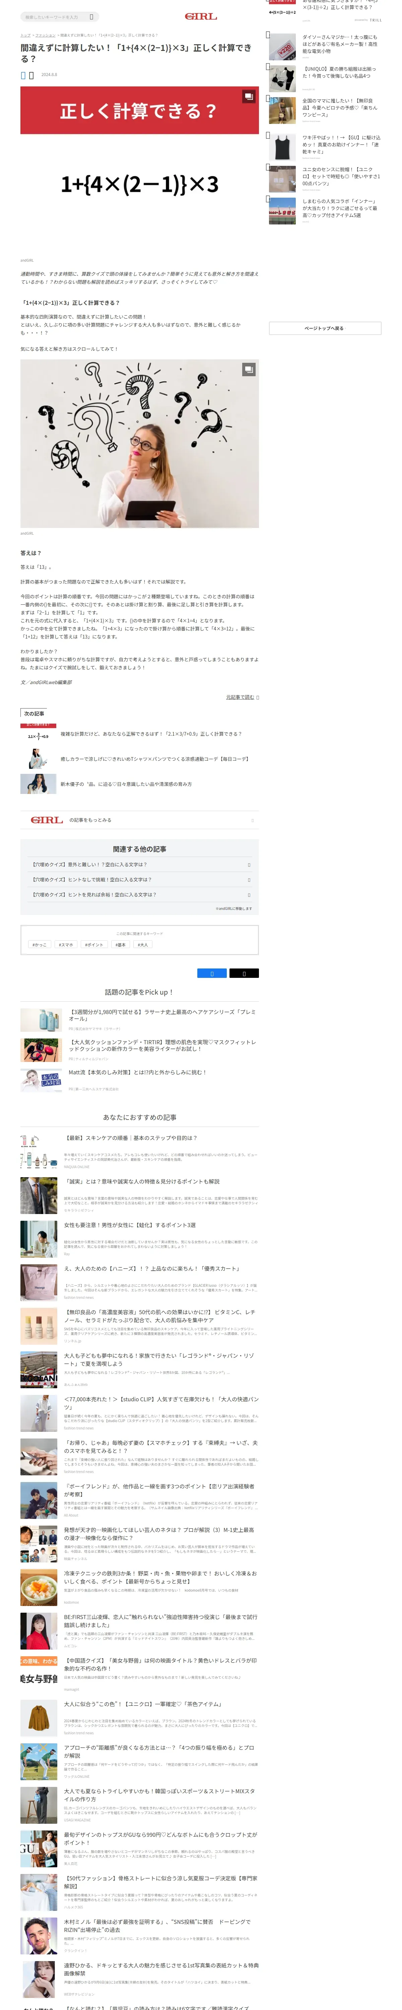The width and height of the screenshot is (402, 2010).
Task: Click the gallery icon on the thinking woman photo
Action: [249, 369]
